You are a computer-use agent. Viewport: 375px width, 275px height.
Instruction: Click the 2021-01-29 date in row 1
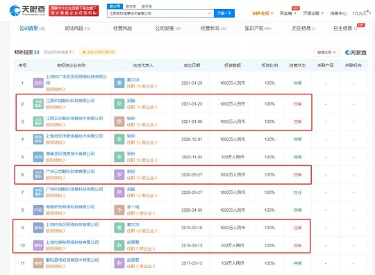click(x=192, y=83)
